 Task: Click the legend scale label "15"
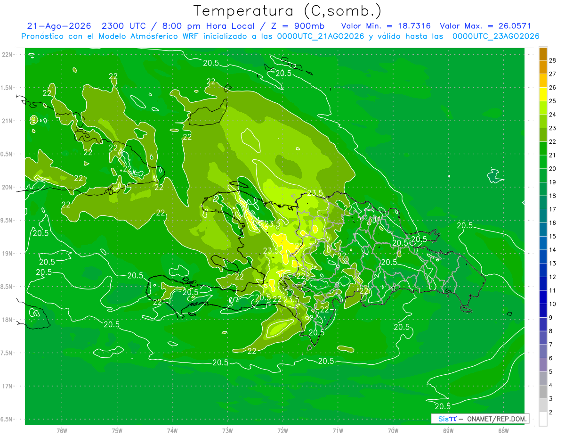point(553,237)
